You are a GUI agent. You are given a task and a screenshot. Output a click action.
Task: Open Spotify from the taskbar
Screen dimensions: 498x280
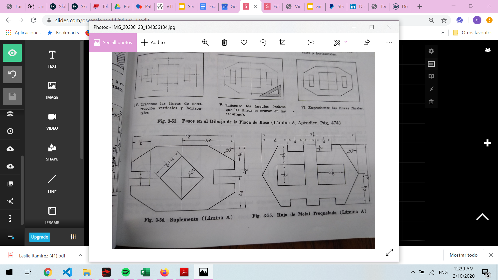click(x=126, y=272)
